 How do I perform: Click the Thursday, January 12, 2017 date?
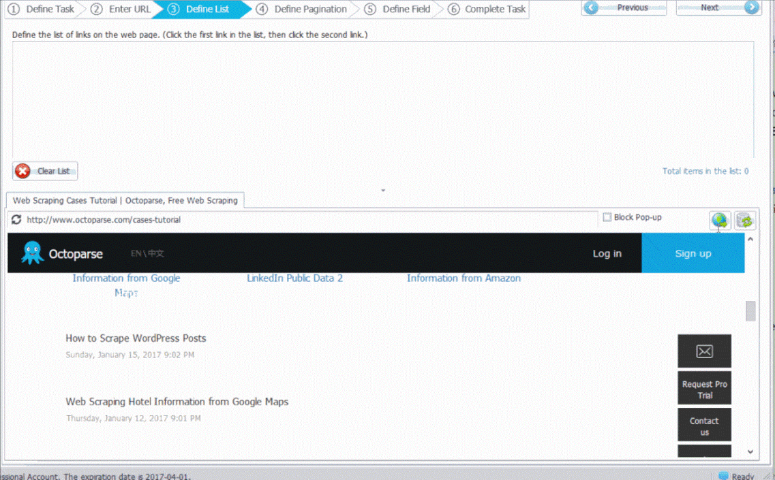(x=134, y=418)
